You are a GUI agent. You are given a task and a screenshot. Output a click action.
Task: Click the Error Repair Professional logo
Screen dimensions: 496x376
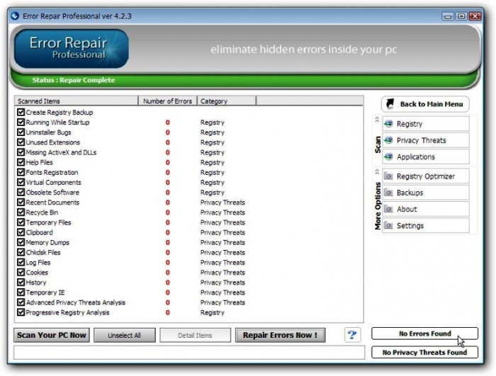tap(71, 49)
